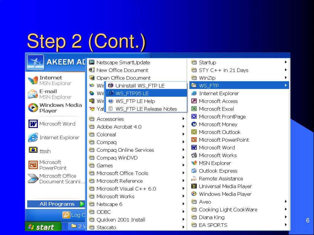Select the Coloreal folder
This screenshot has width=314, height=235.
(136, 135)
